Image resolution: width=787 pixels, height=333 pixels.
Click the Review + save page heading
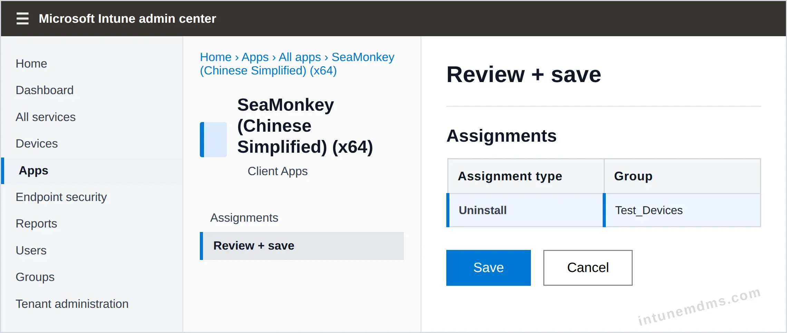click(x=524, y=74)
